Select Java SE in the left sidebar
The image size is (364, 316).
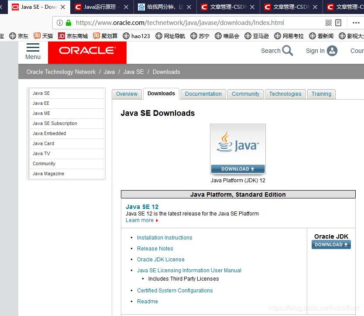(x=66, y=93)
